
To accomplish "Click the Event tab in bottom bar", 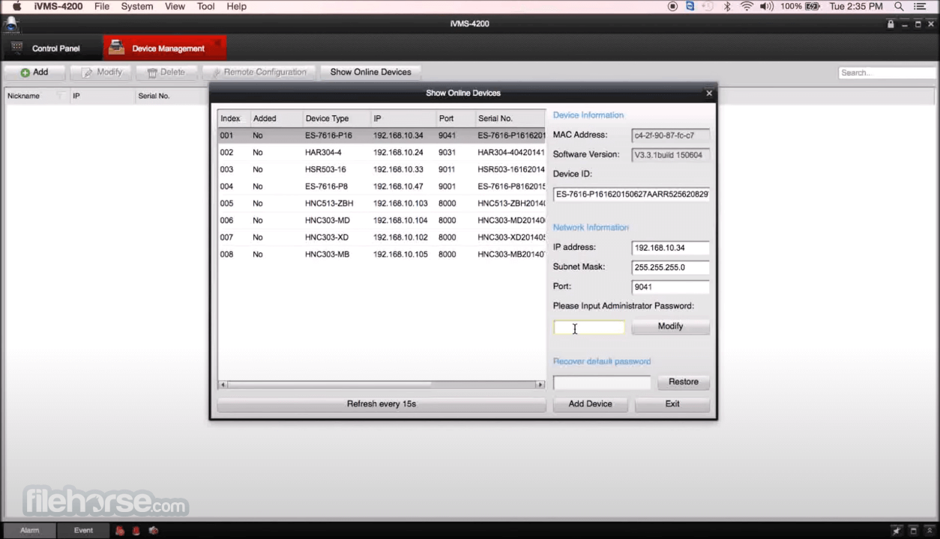I will 83,531.
